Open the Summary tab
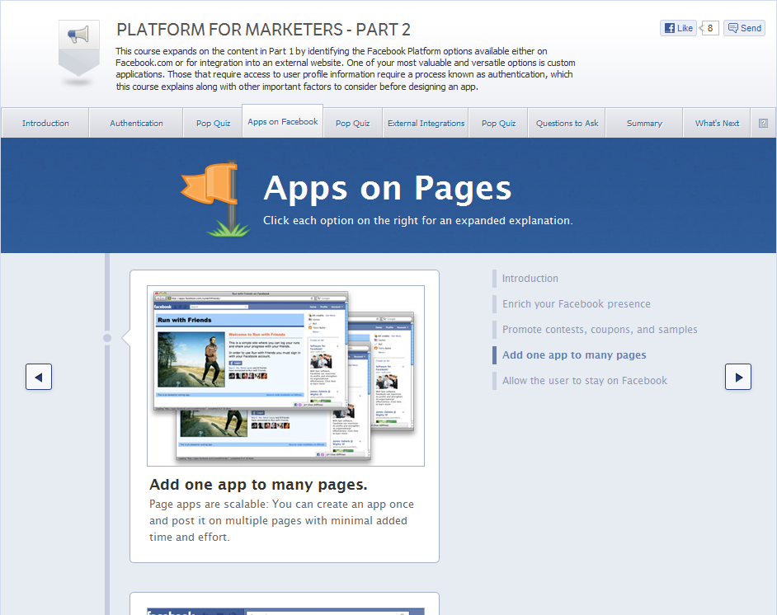 [644, 123]
